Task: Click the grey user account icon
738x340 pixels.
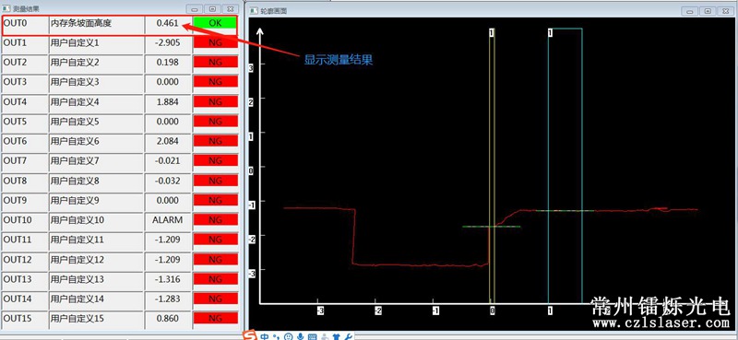Action: coord(325,336)
